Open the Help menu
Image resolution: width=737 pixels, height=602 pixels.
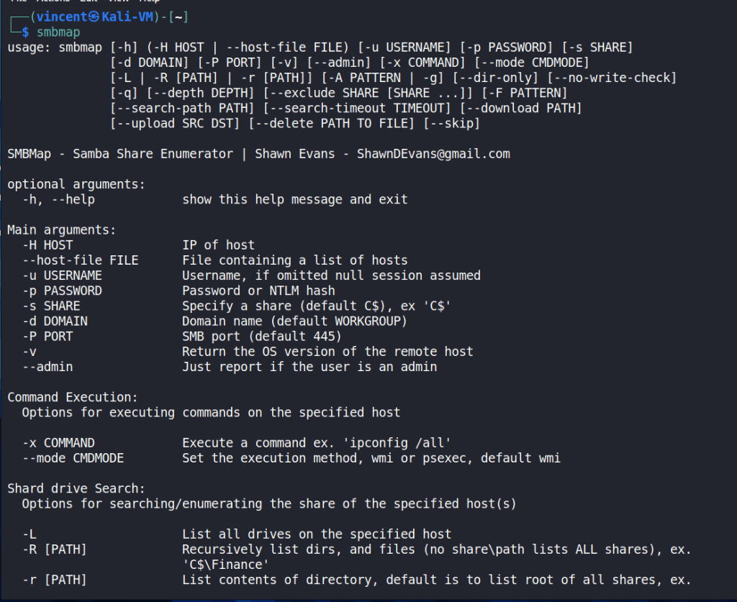pos(150,1)
